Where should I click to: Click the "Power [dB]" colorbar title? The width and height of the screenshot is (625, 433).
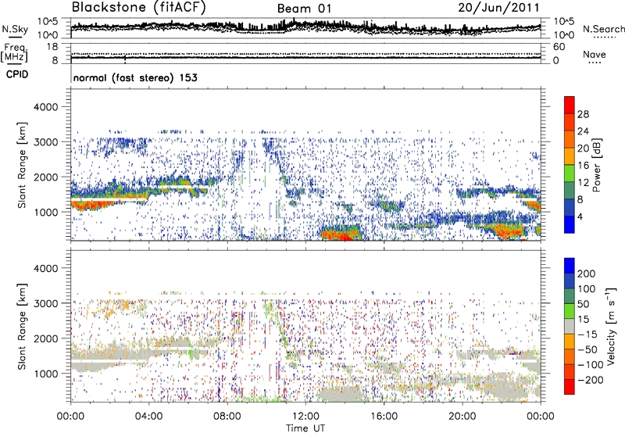coord(596,165)
